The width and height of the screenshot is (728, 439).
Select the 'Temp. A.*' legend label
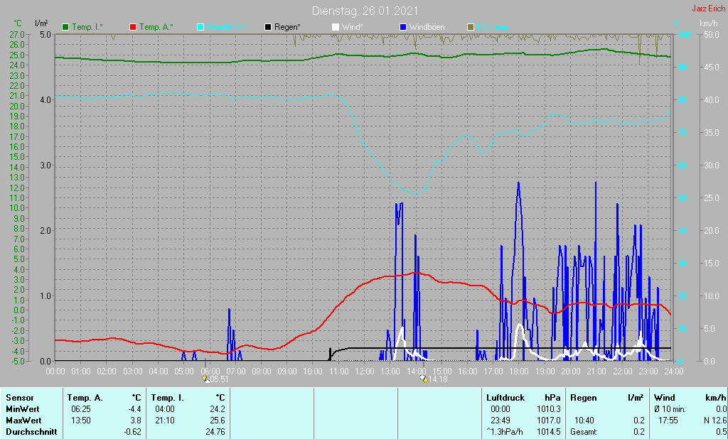(x=156, y=27)
